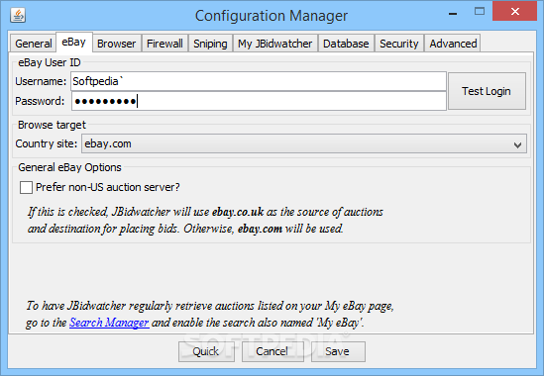Focus the Username input field
544x376 pixels.
[259, 81]
